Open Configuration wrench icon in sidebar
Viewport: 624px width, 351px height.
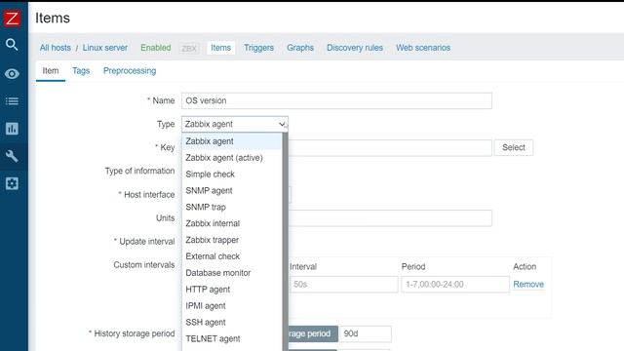(x=12, y=156)
